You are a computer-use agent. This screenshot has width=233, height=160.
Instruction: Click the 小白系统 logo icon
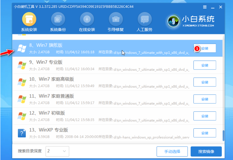[x=173, y=22]
